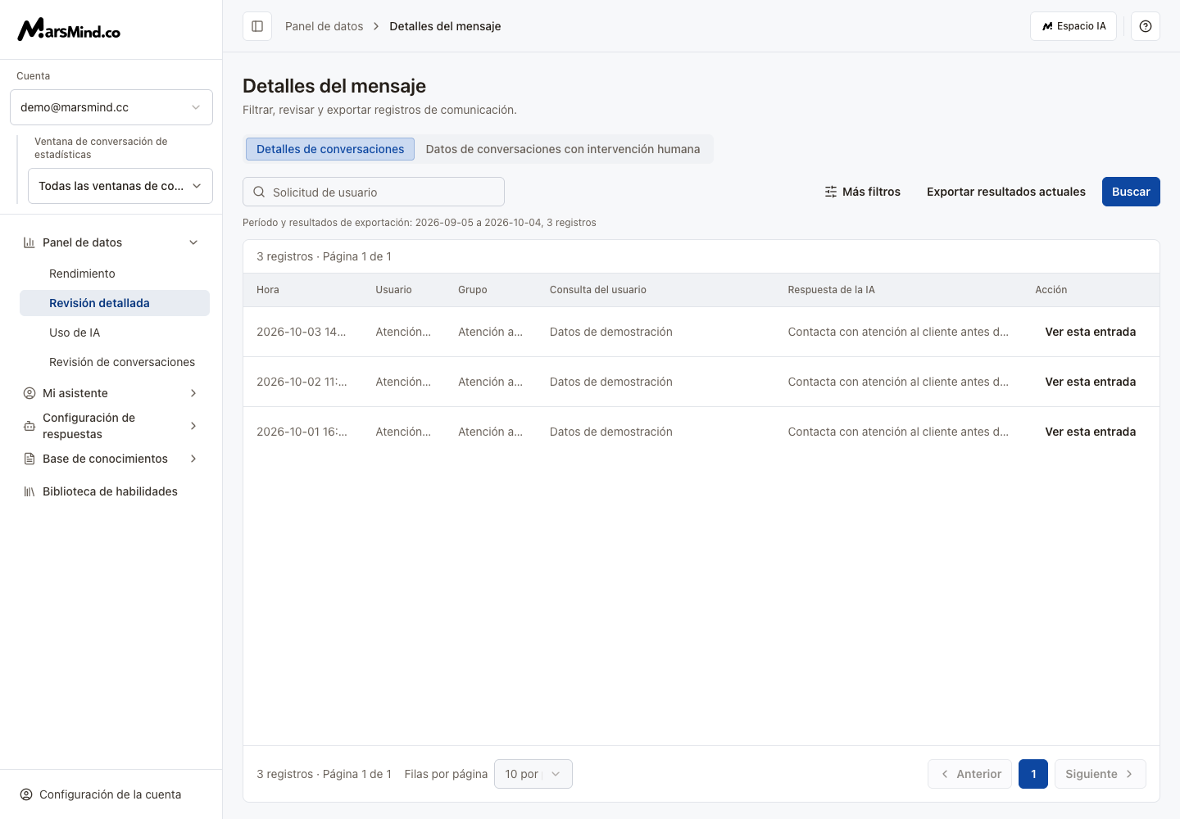1180x819 pixels.
Task: View entry for 2026-10-02 row
Action: 1091,382
